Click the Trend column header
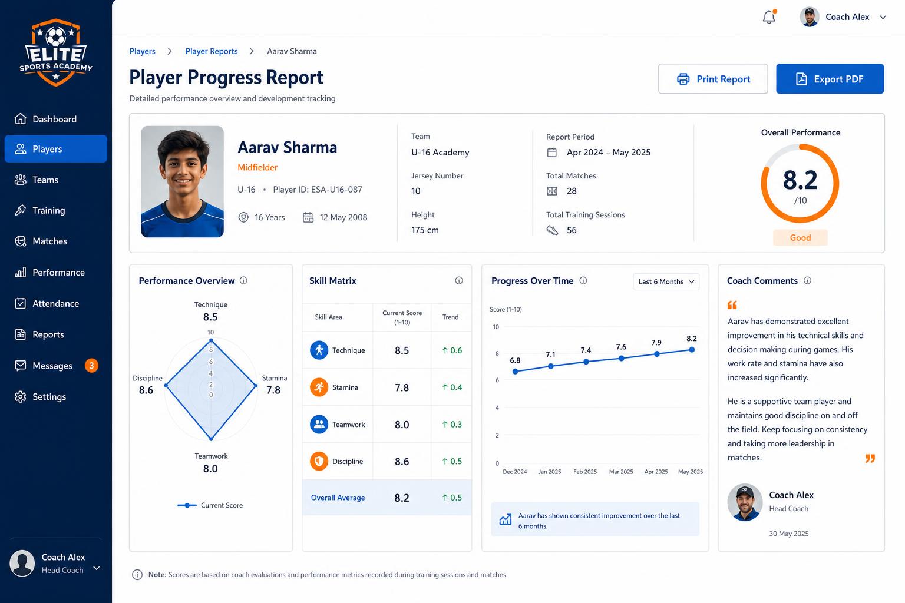Screen dimensions: 905x603 [x=450, y=317]
